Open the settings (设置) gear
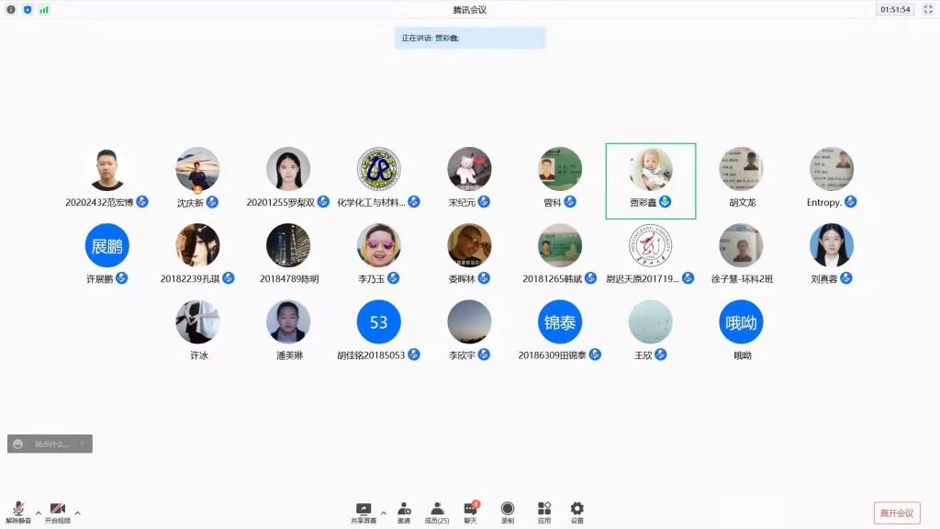Viewport: 940px width, 529px height. pyautogui.click(x=576, y=512)
